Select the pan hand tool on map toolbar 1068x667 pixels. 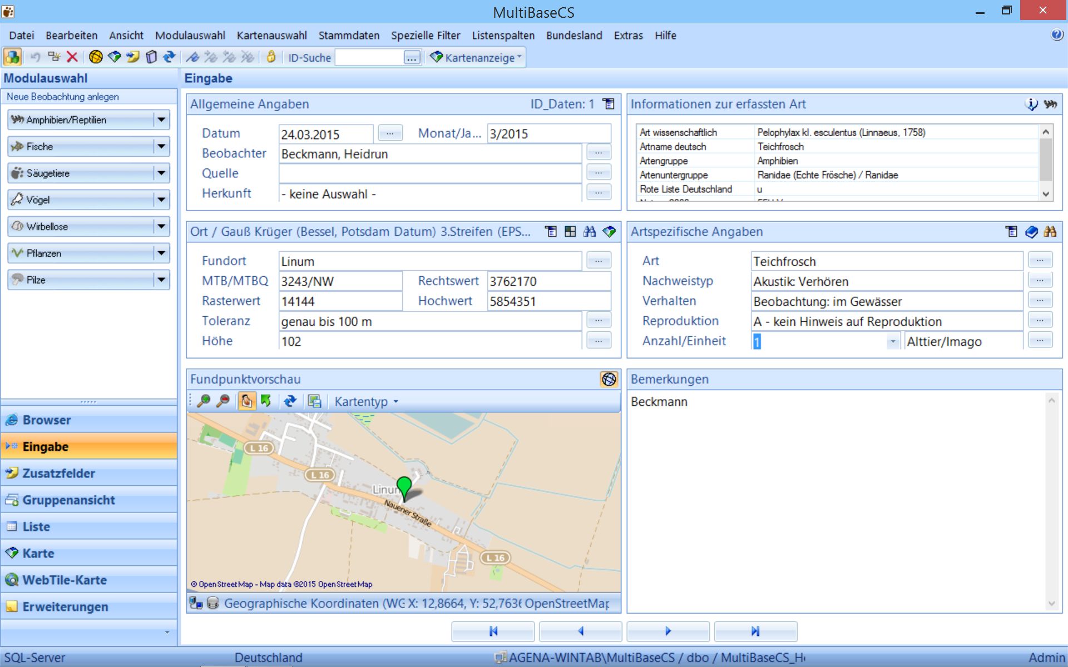tap(246, 401)
